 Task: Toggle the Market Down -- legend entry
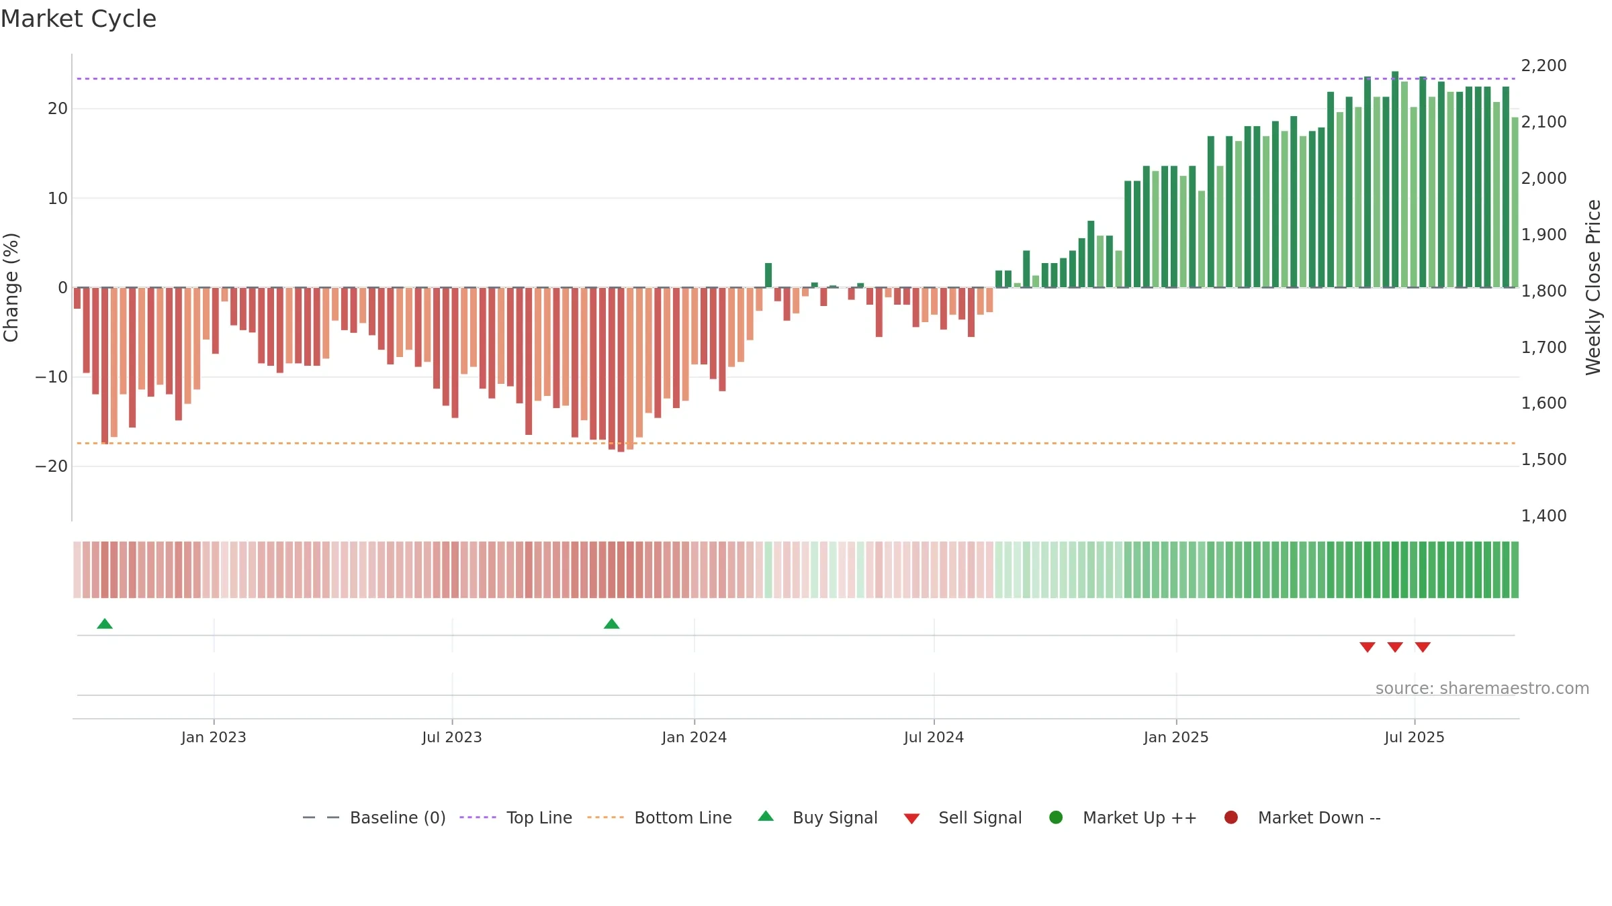coord(1302,817)
